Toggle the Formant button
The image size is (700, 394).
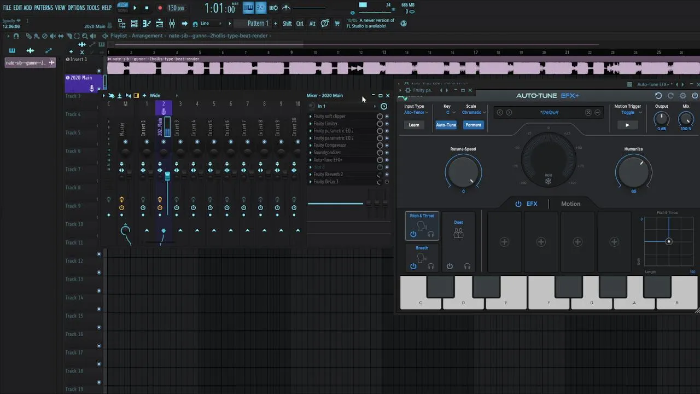(474, 125)
